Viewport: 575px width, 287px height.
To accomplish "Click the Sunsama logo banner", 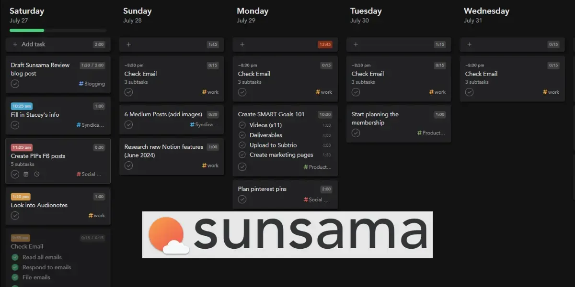I will click(287, 234).
